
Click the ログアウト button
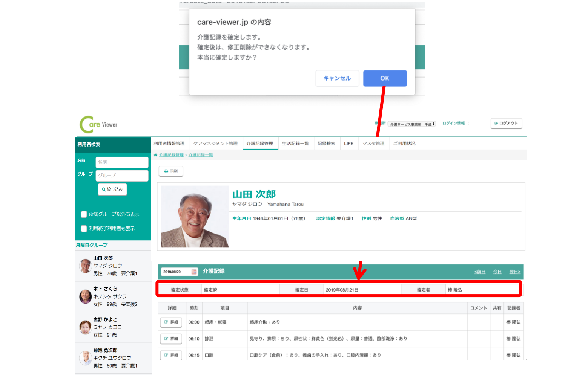pyautogui.click(x=506, y=123)
